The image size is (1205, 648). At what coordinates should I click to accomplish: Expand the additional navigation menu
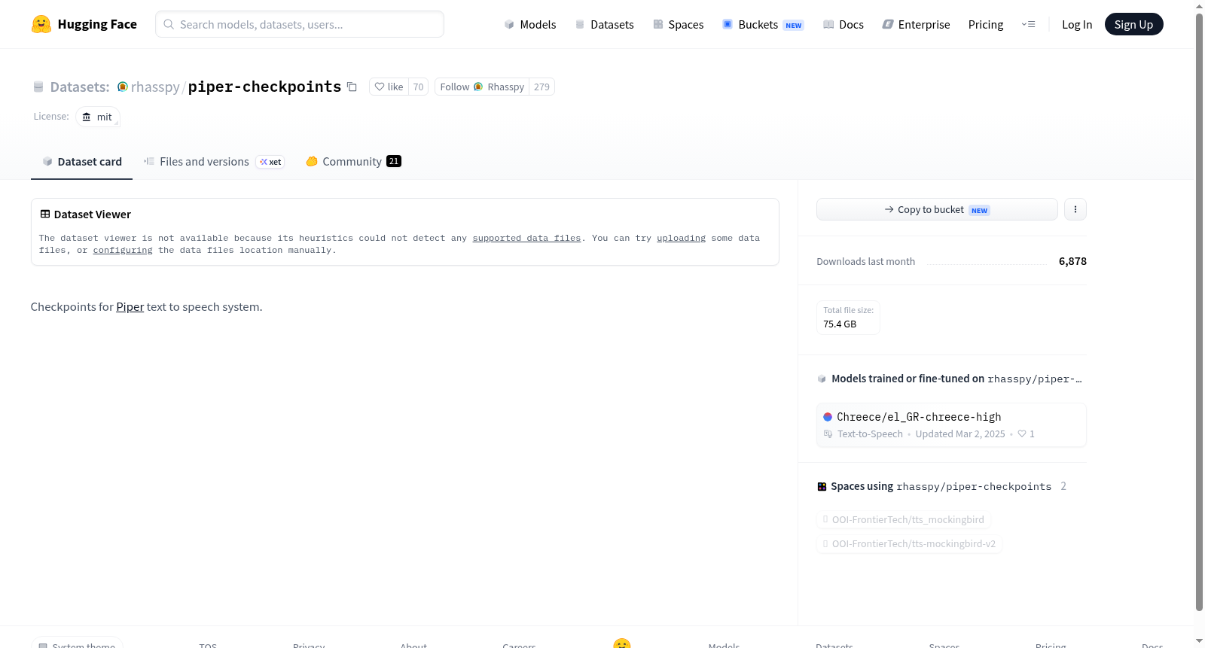1028,24
